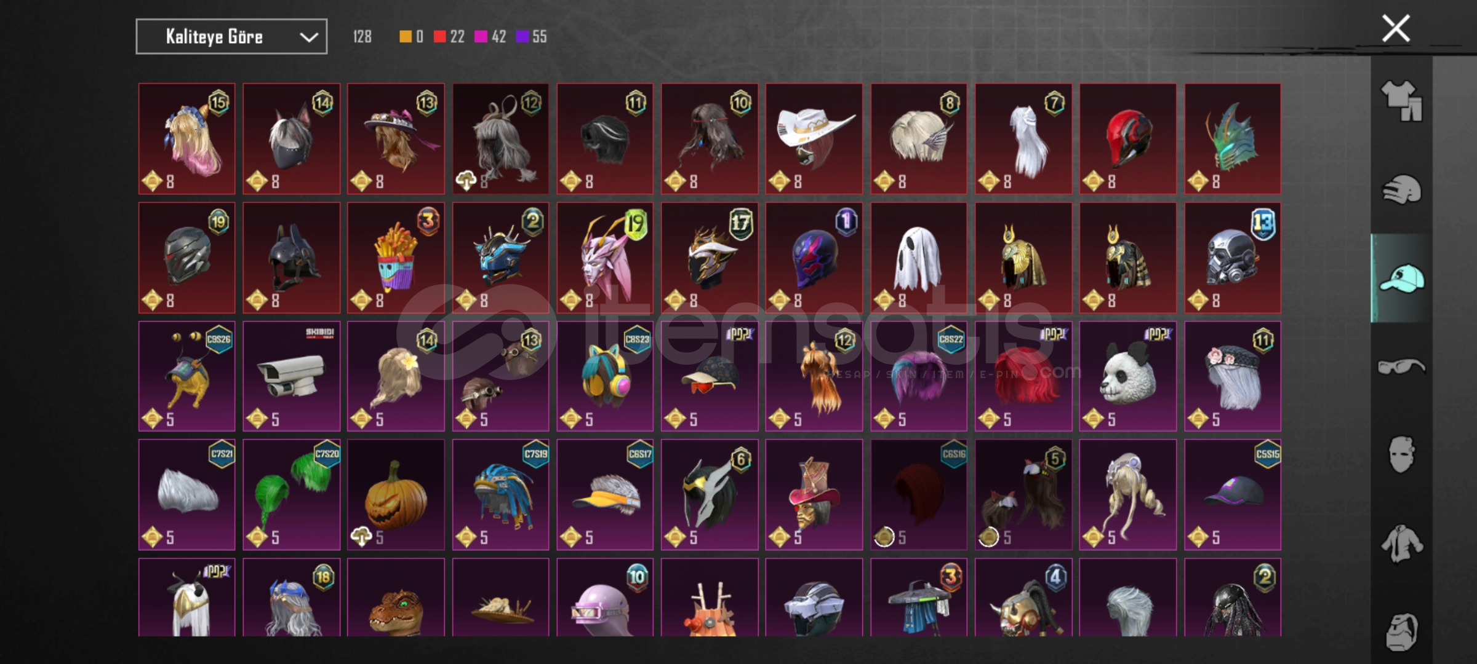Select the white cowboy hat item

click(814, 139)
